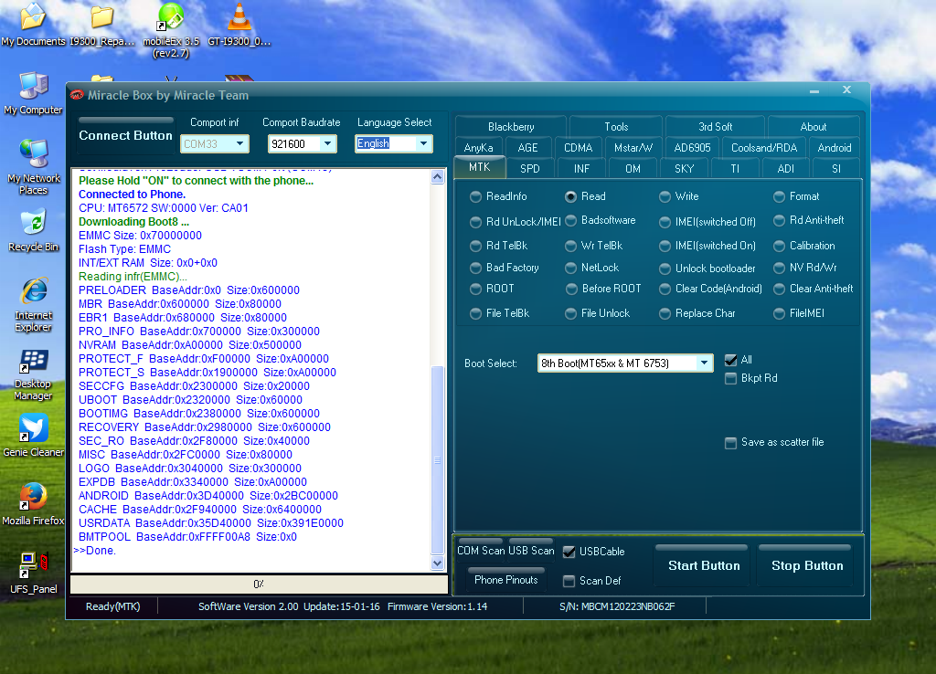Select the Rd Anti-theft option
The image size is (936, 674).
pyautogui.click(x=809, y=220)
